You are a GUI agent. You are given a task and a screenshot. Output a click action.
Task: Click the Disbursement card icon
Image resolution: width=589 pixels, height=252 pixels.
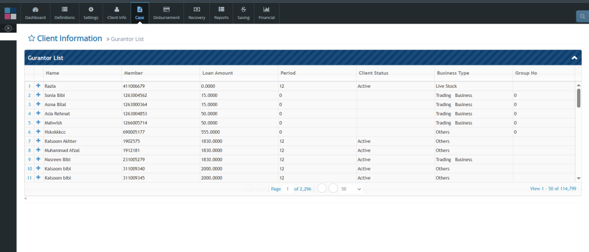pyautogui.click(x=166, y=10)
